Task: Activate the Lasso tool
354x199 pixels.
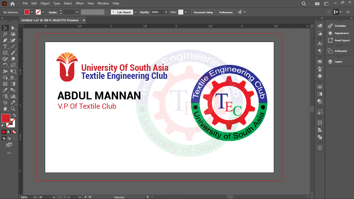Action: (13, 34)
